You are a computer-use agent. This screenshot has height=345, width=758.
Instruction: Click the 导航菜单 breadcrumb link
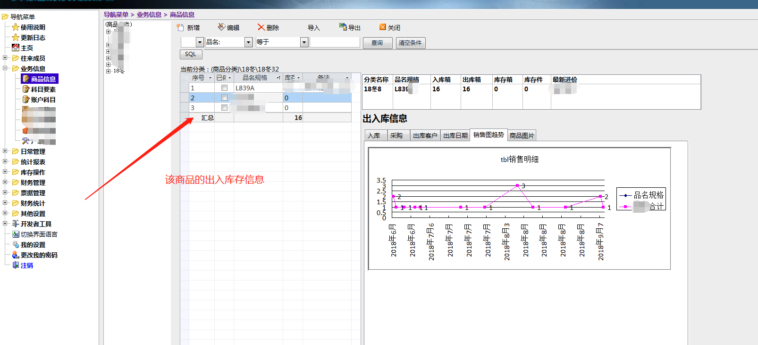point(116,15)
